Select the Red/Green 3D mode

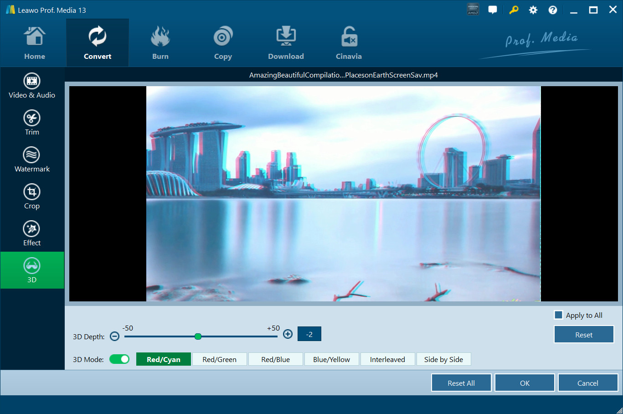(219, 359)
